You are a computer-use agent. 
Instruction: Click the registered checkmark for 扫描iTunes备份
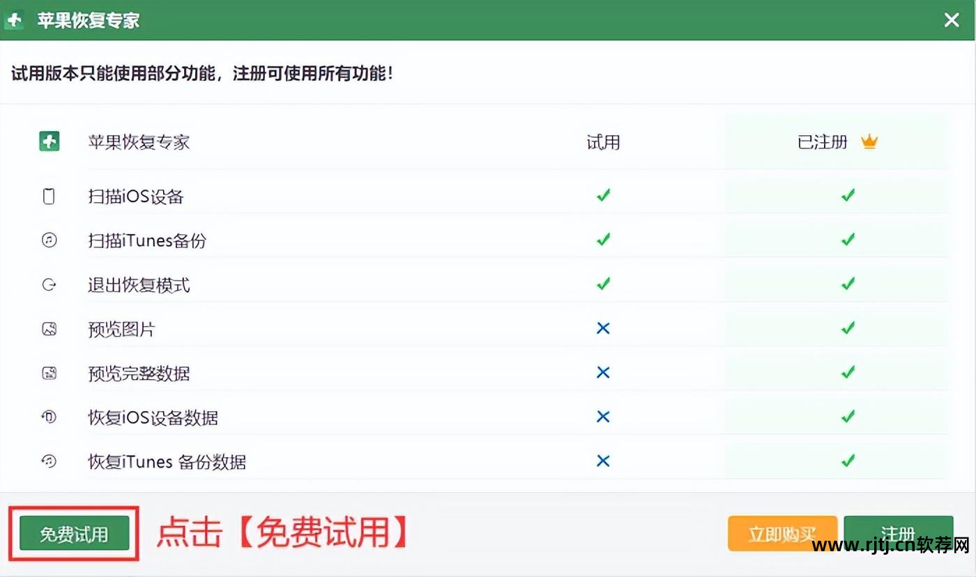(848, 240)
